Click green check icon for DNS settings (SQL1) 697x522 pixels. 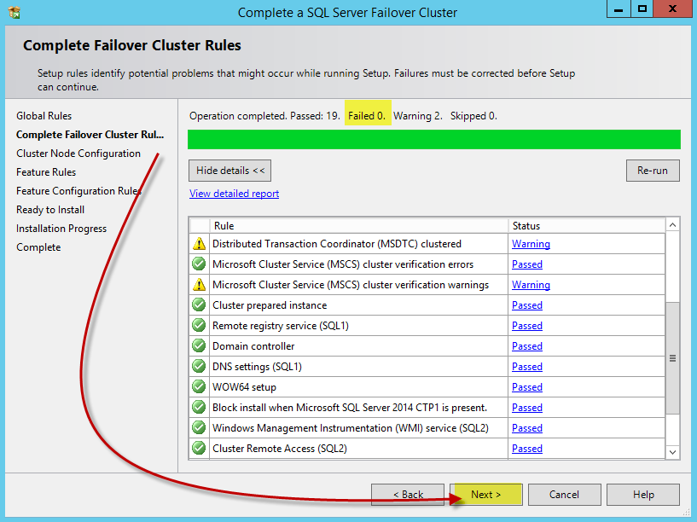(199, 366)
